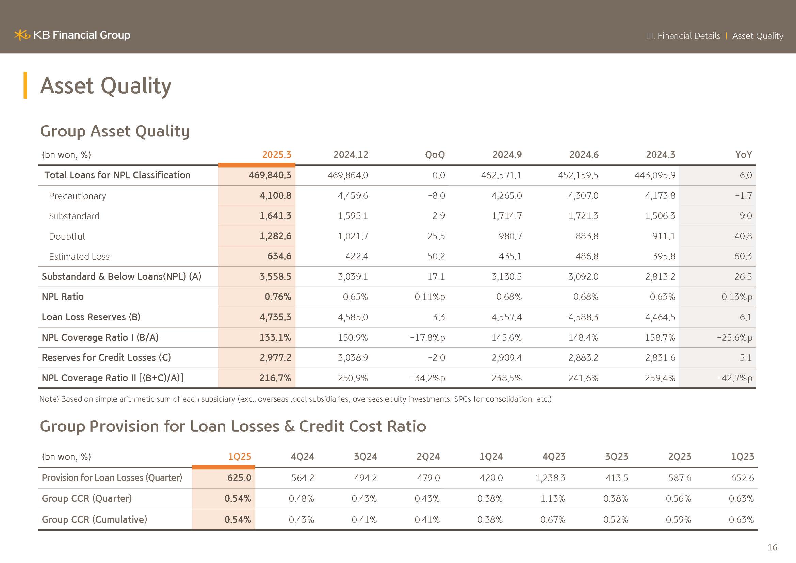796x563 pixels.
Task: Select the Estimated Loss row label
Action: pyautogui.click(x=79, y=257)
